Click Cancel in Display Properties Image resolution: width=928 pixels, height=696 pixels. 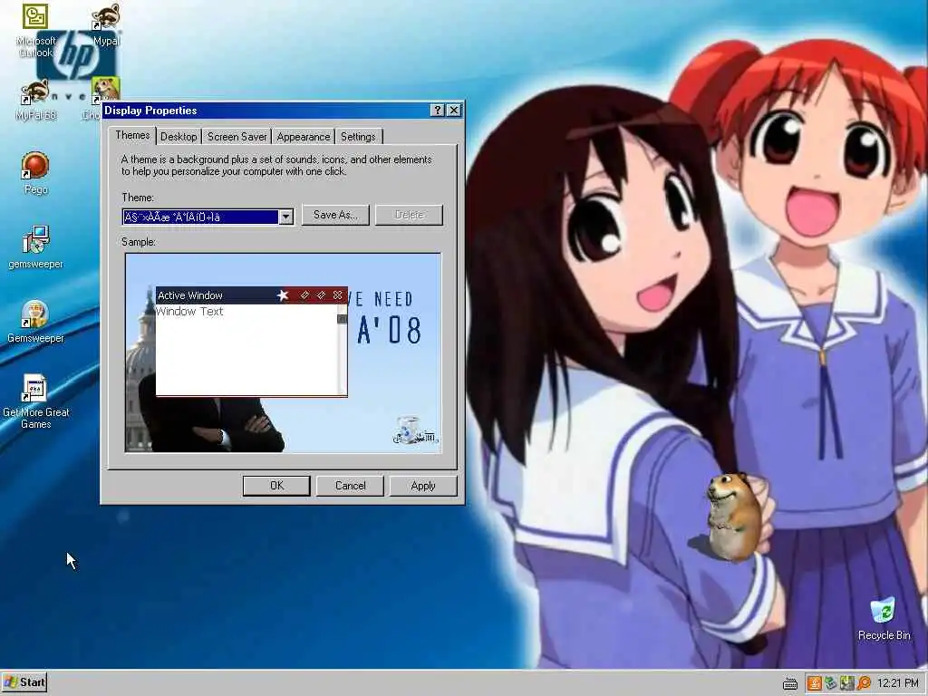350,486
